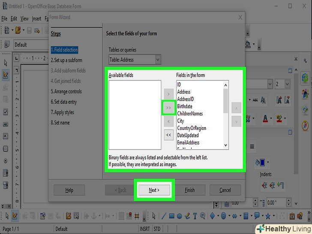Insert a List Box control from left toolbar
The height and width of the screenshot is (234, 312).
tap(6, 173)
